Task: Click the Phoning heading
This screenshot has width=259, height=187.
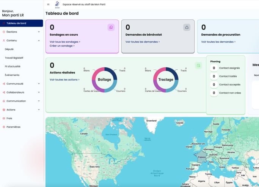Action: (x=215, y=61)
